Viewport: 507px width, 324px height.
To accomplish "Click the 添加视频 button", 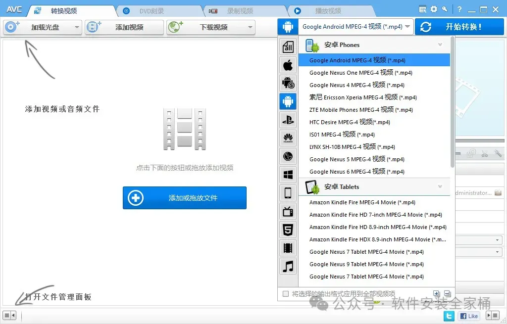I will pyautogui.click(x=124, y=27).
